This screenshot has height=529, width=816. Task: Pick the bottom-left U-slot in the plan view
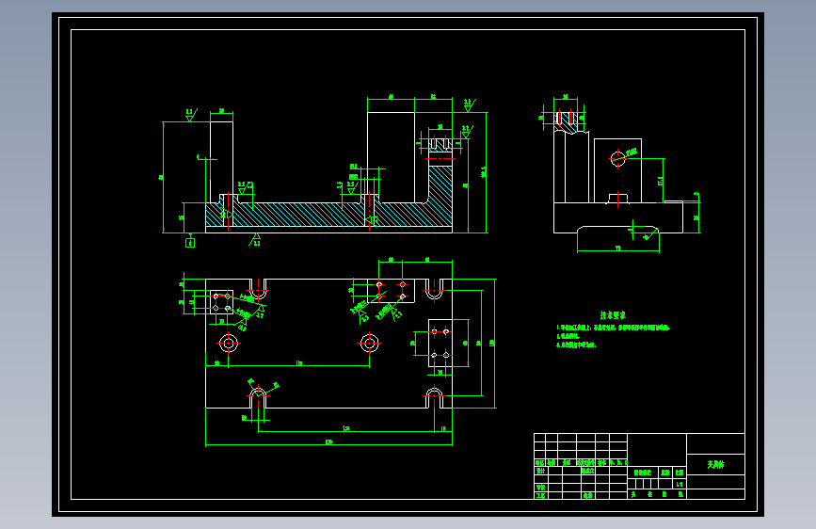pyautogui.click(x=259, y=398)
